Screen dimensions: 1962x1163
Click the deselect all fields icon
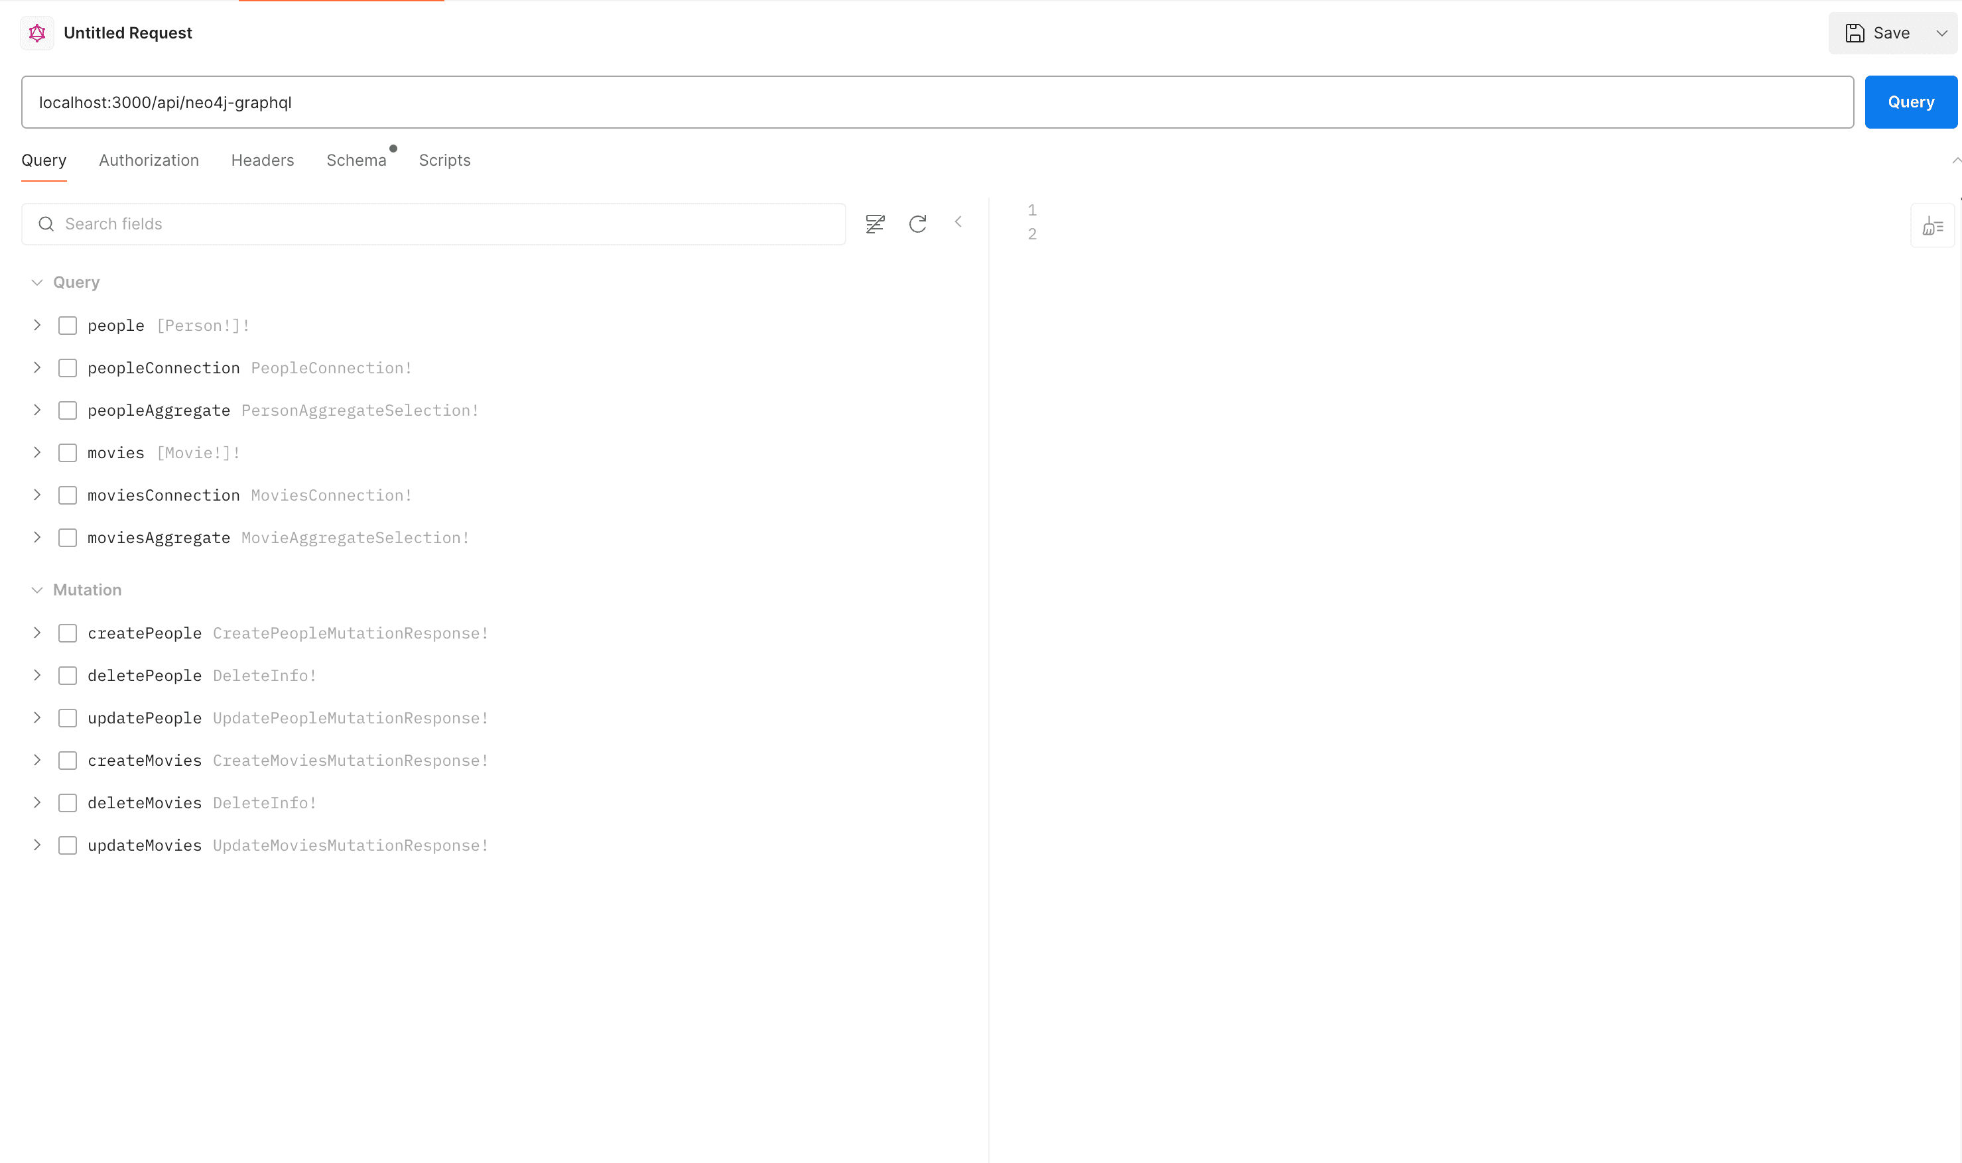click(x=875, y=224)
